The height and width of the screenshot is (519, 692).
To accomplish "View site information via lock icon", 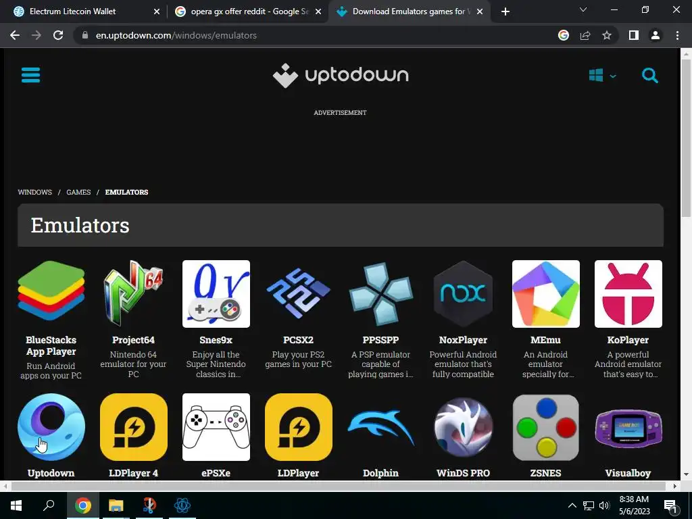I will (x=85, y=35).
